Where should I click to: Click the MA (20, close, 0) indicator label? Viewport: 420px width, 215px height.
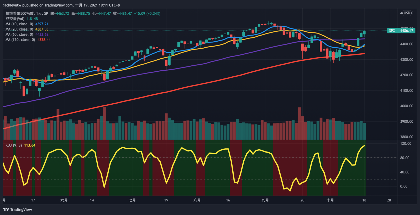pyautogui.click(x=19, y=29)
